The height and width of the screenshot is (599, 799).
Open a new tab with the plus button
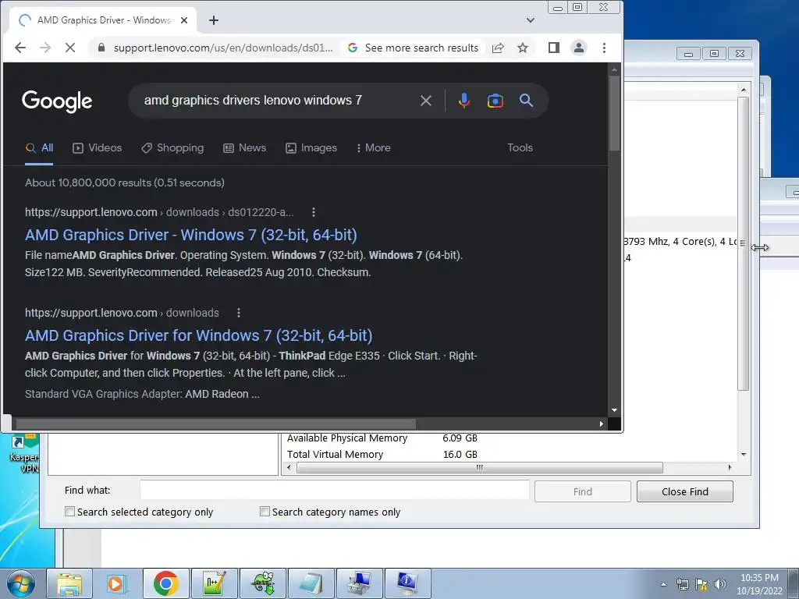tap(214, 20)
